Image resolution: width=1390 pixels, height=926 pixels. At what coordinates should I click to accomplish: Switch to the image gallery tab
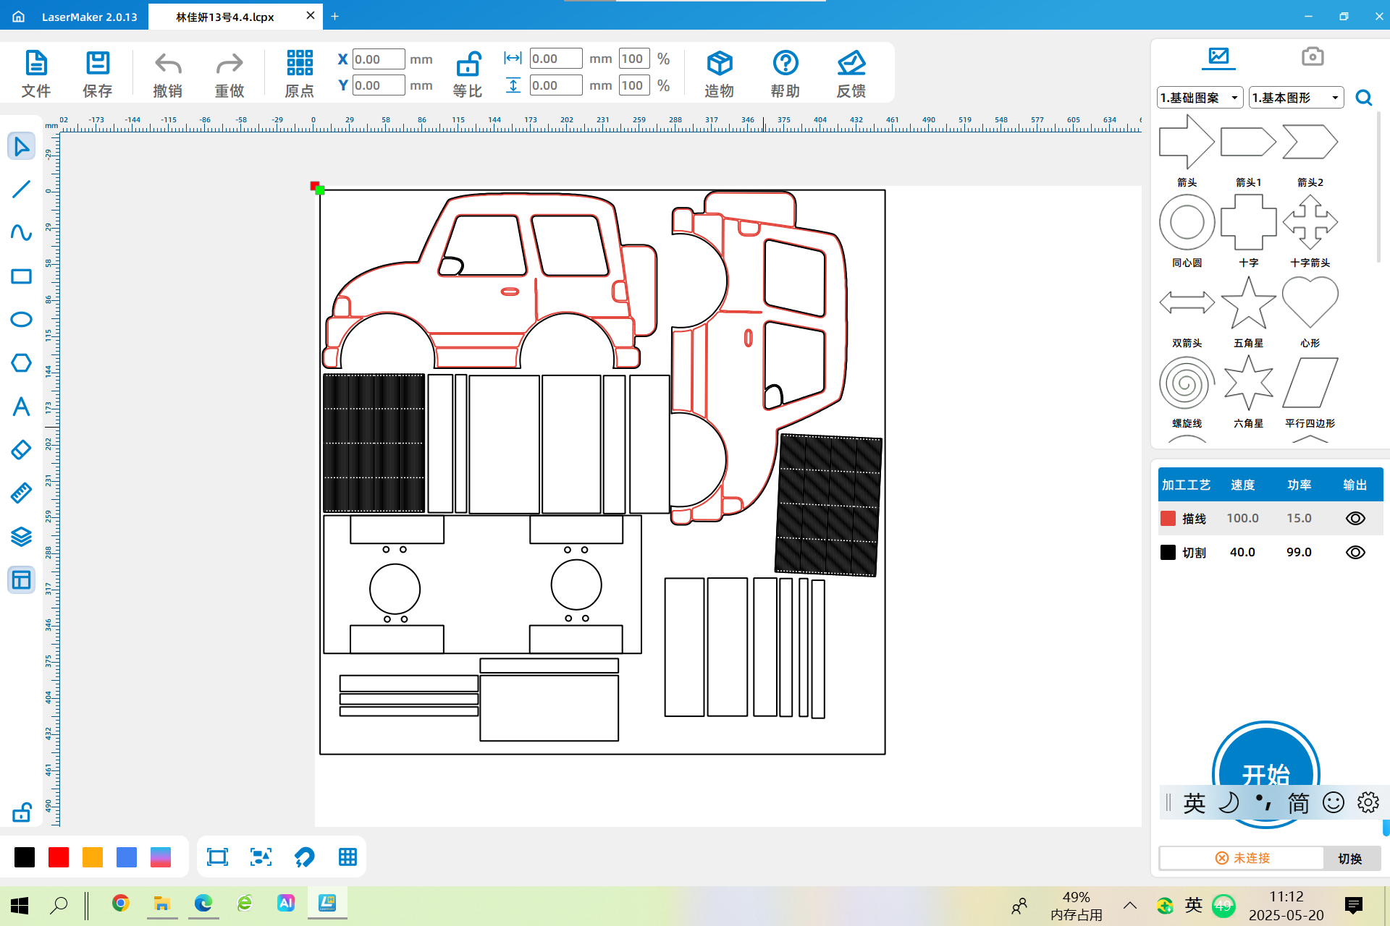[1218, 56]
